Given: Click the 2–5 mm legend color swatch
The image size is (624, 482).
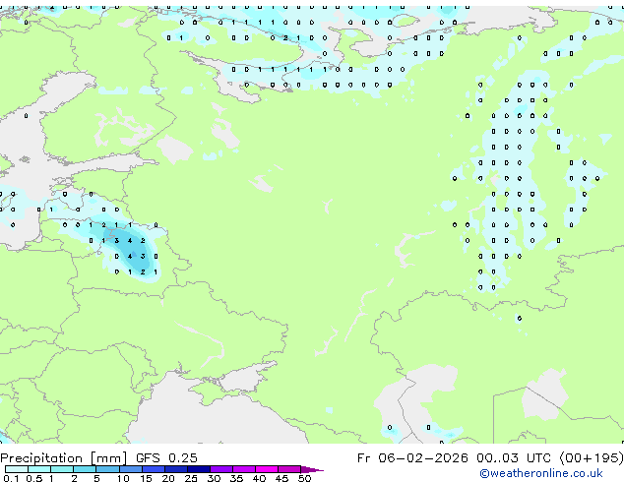Looking at the screenshot, I should (x=85, y=469).
